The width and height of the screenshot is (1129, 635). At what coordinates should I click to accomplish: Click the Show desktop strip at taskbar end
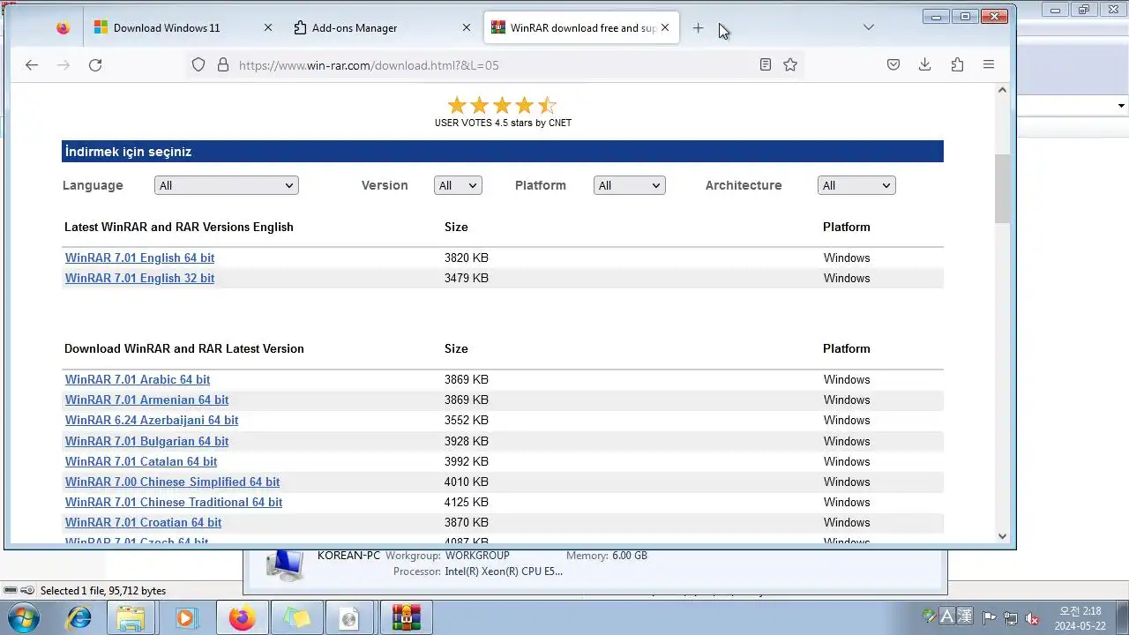(x=1122, y=618)
